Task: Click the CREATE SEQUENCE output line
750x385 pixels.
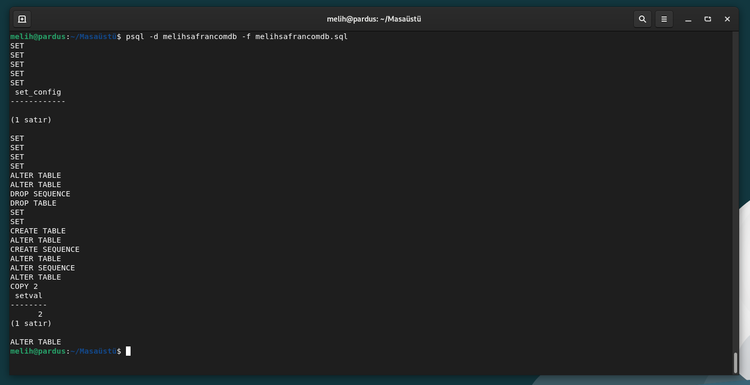Action: (x=45, y=249)
